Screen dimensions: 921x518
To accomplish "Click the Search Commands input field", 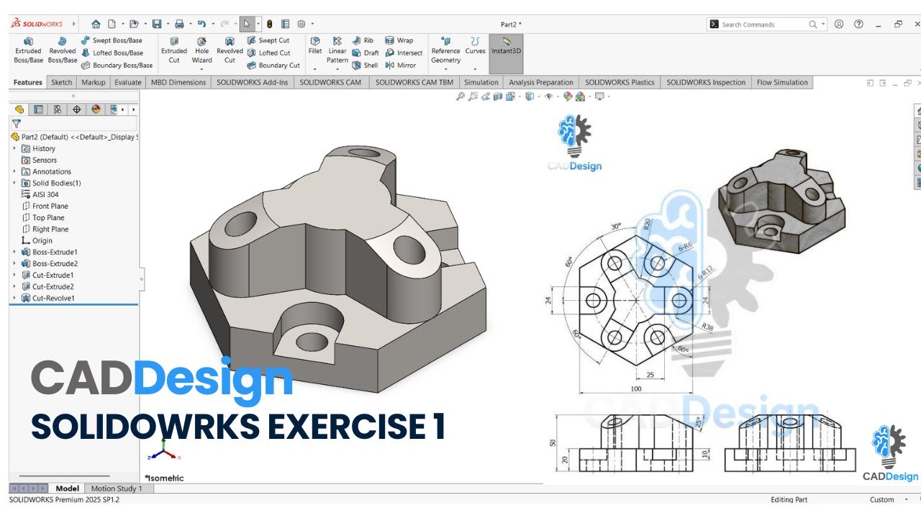I will [x=763, y=24].
